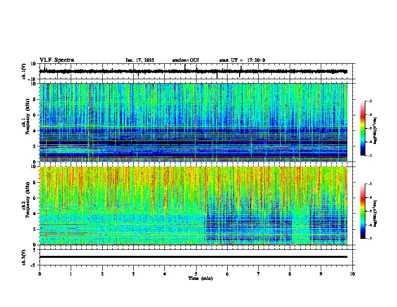Click the ch.2 colorbar "log(PSD)" units label
The image size is (397, 307).
click(x=375, y=213)
